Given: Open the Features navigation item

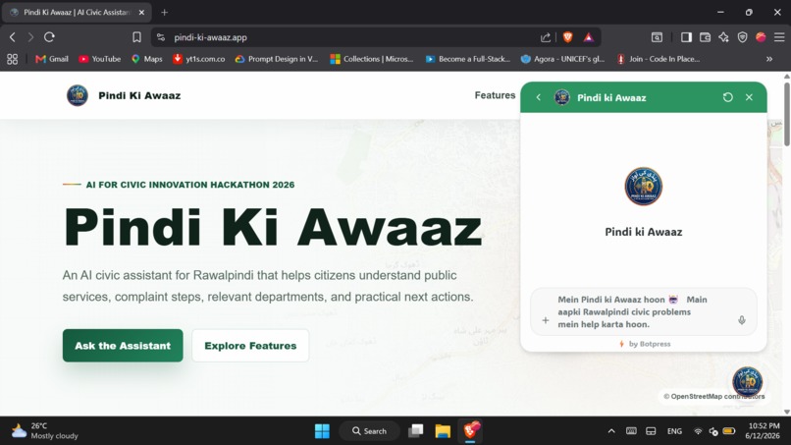Looking at the screenshot, I should pos(495,95).
